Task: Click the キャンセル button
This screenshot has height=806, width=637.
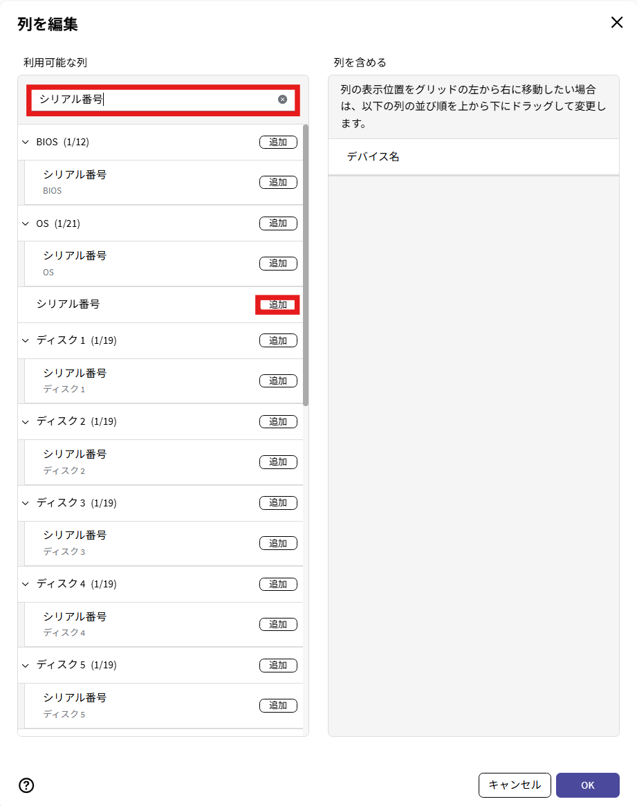Action: tap(515, 785)
